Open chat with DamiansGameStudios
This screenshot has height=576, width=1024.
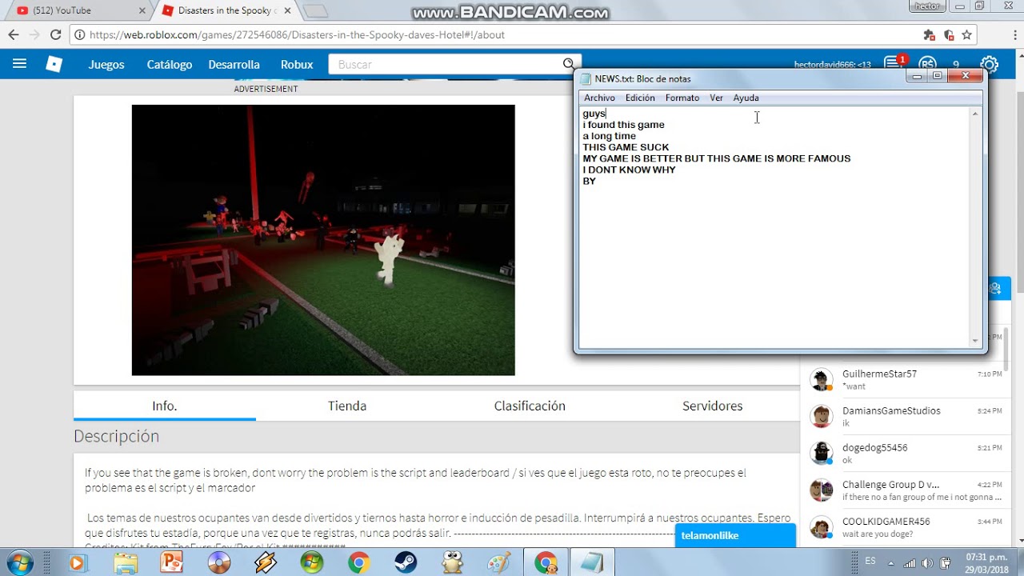tap(906, 417)
